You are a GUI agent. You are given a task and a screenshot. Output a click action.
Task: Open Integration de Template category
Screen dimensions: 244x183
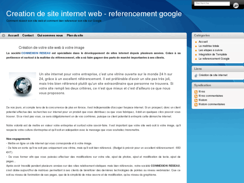213,54
